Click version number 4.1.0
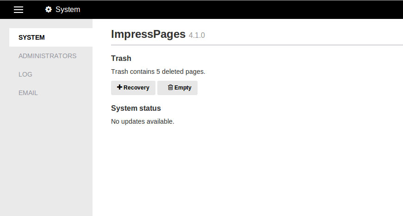 [x=197, y=35]
